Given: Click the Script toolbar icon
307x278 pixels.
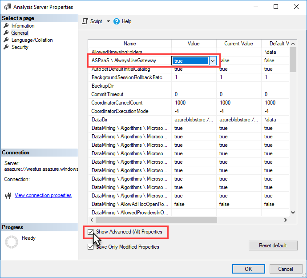Looking at the screenshot, I should click(x=85, y=21).
